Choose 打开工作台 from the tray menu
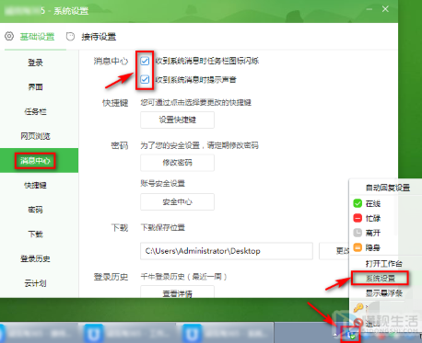The height and width of the screenshot is (343, 422). coord(384,263)
